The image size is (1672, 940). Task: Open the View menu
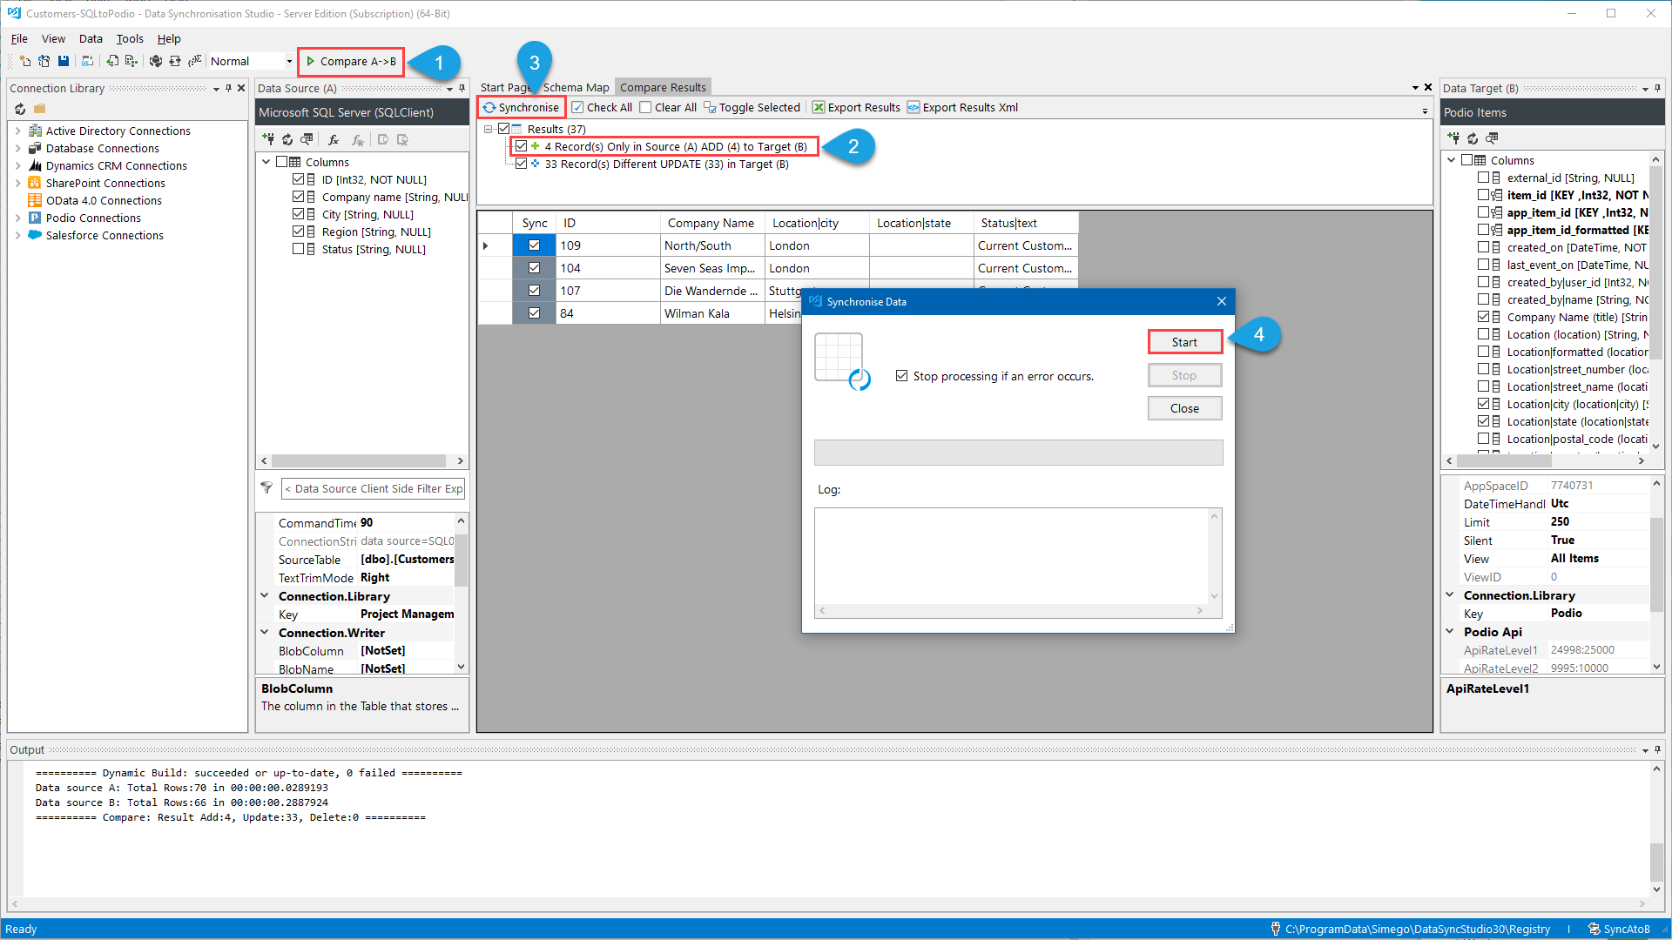click(x=53, y=38)
